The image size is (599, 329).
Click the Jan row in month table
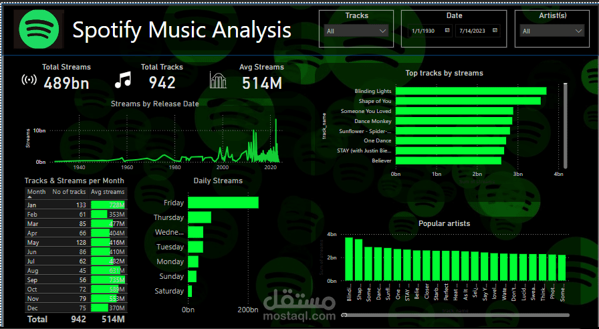tap(76, 205)
